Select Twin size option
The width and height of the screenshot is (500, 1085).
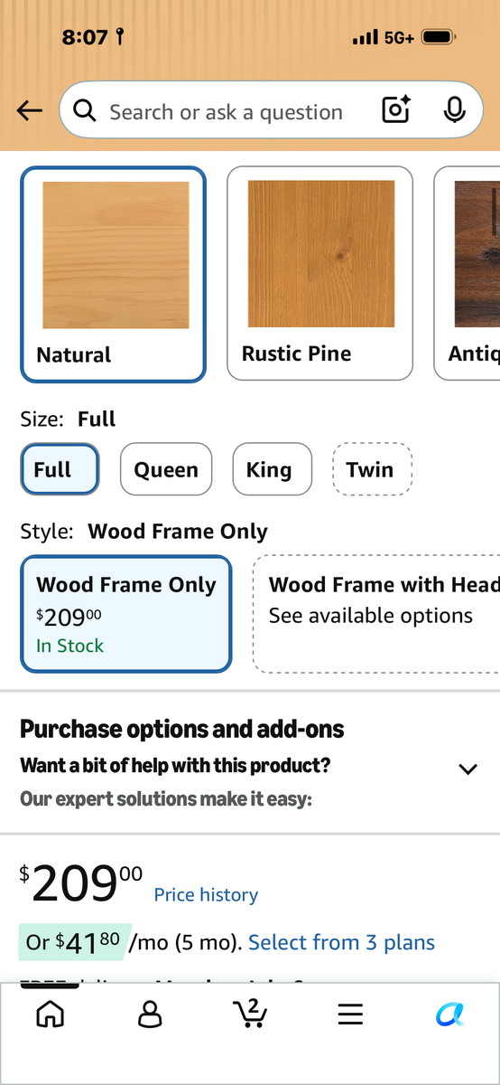click(373, 469)
